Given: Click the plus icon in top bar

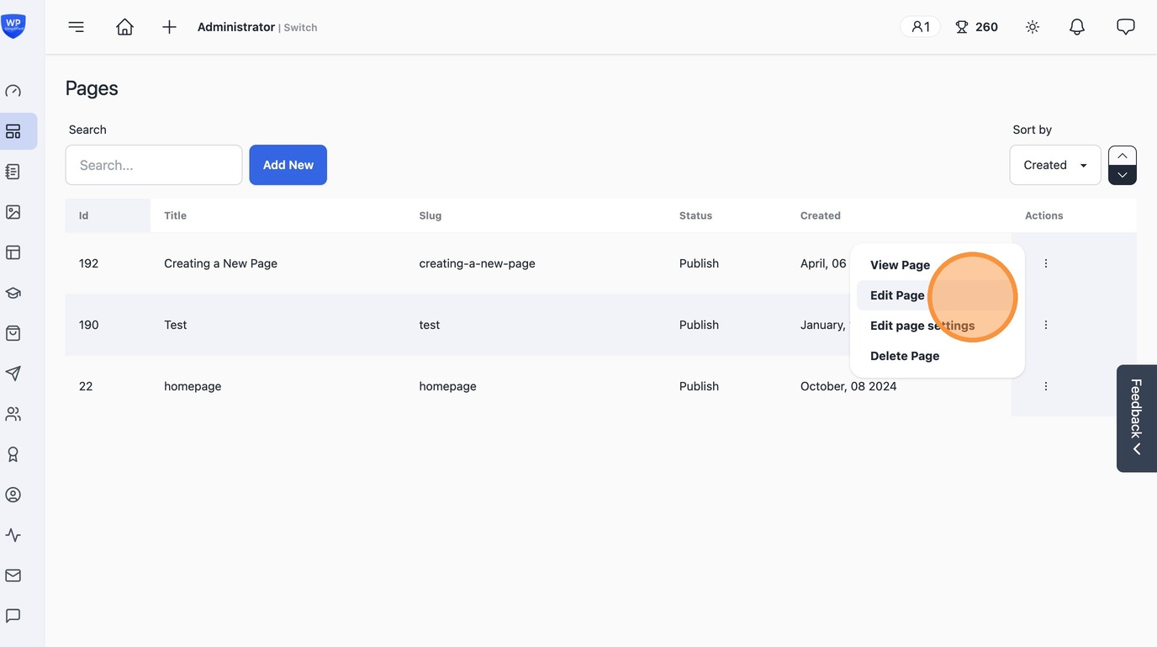Looking at the screenshot, I should 169,27.
